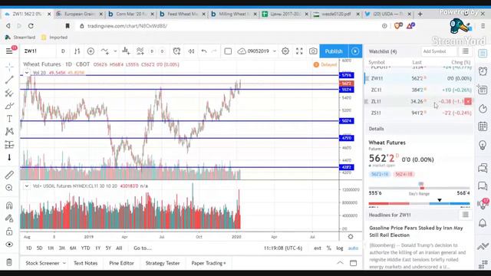Select the prediction and measurement tool
The height and width of the screenshot is (276, 491).
click(x=9, y=145)
